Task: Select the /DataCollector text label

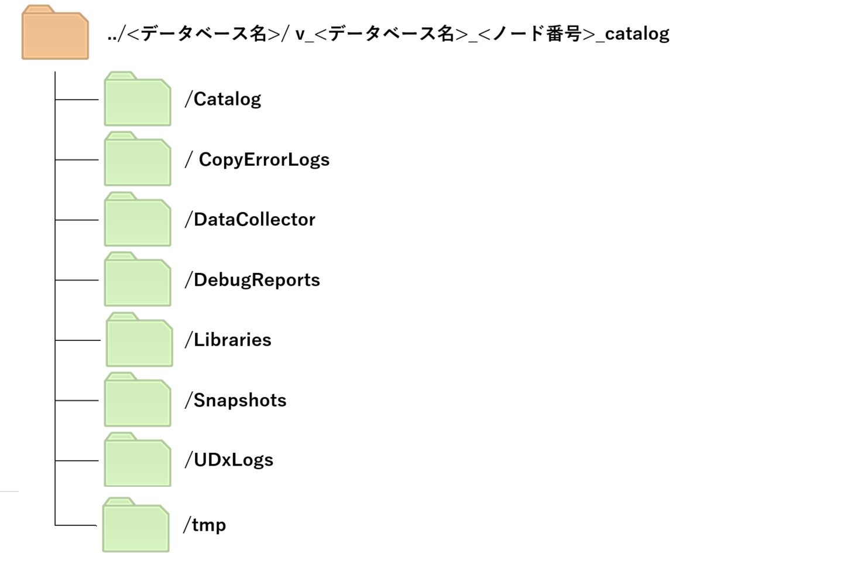Action: tap(250, 220)
